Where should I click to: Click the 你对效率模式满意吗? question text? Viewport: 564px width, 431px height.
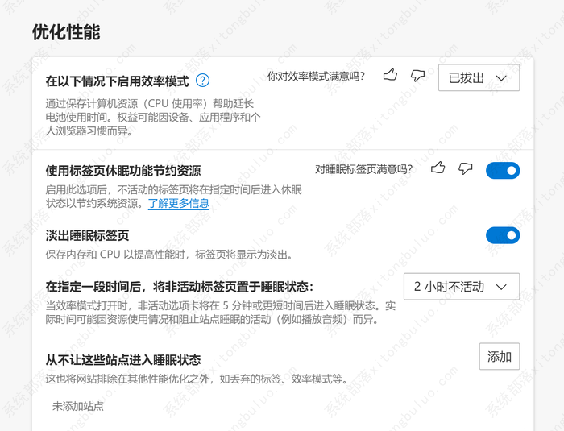coord(316,77)
